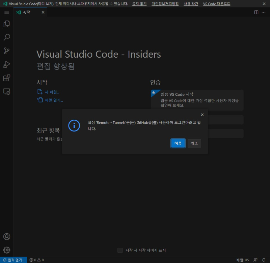Open the Remote Explorer icon

point(6,91)
